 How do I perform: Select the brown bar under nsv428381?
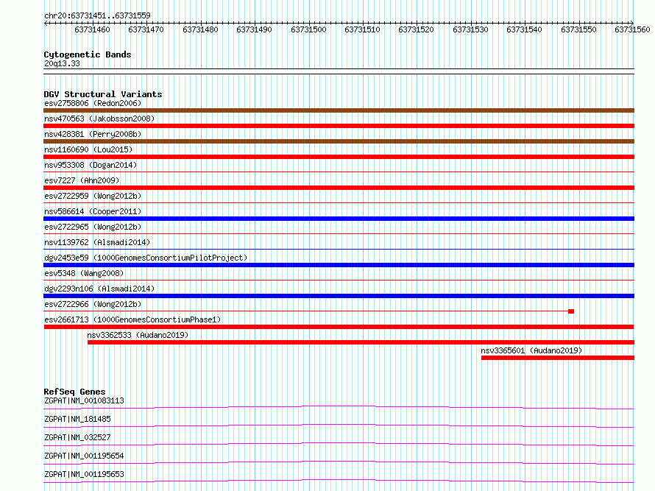pos(339,141)
